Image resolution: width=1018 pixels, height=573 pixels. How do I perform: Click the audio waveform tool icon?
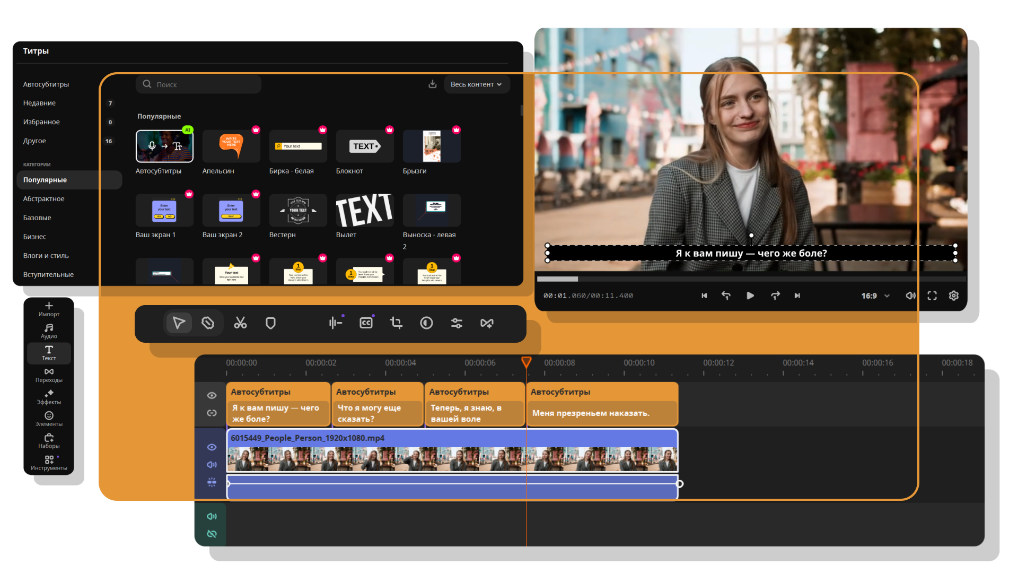pos(335,323)
